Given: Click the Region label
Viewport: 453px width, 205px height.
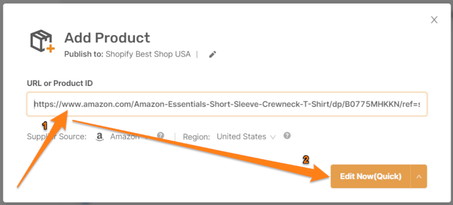Looking at the screenshot, I should (196, 137).
